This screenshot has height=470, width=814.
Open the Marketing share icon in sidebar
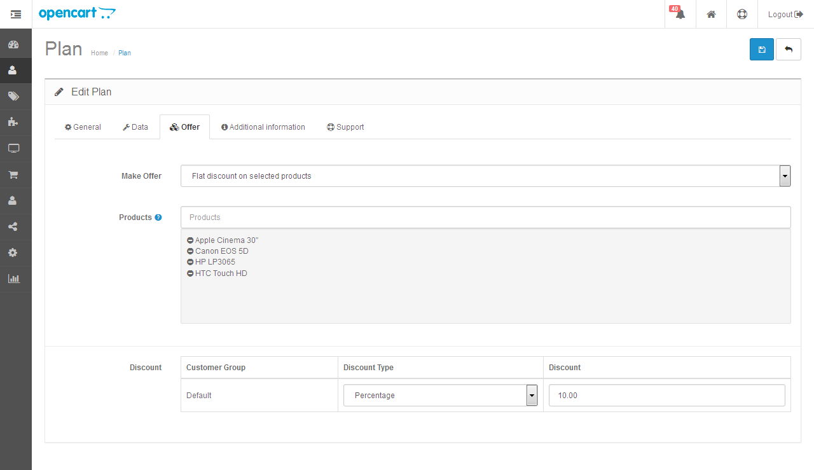tap(13, 226)
